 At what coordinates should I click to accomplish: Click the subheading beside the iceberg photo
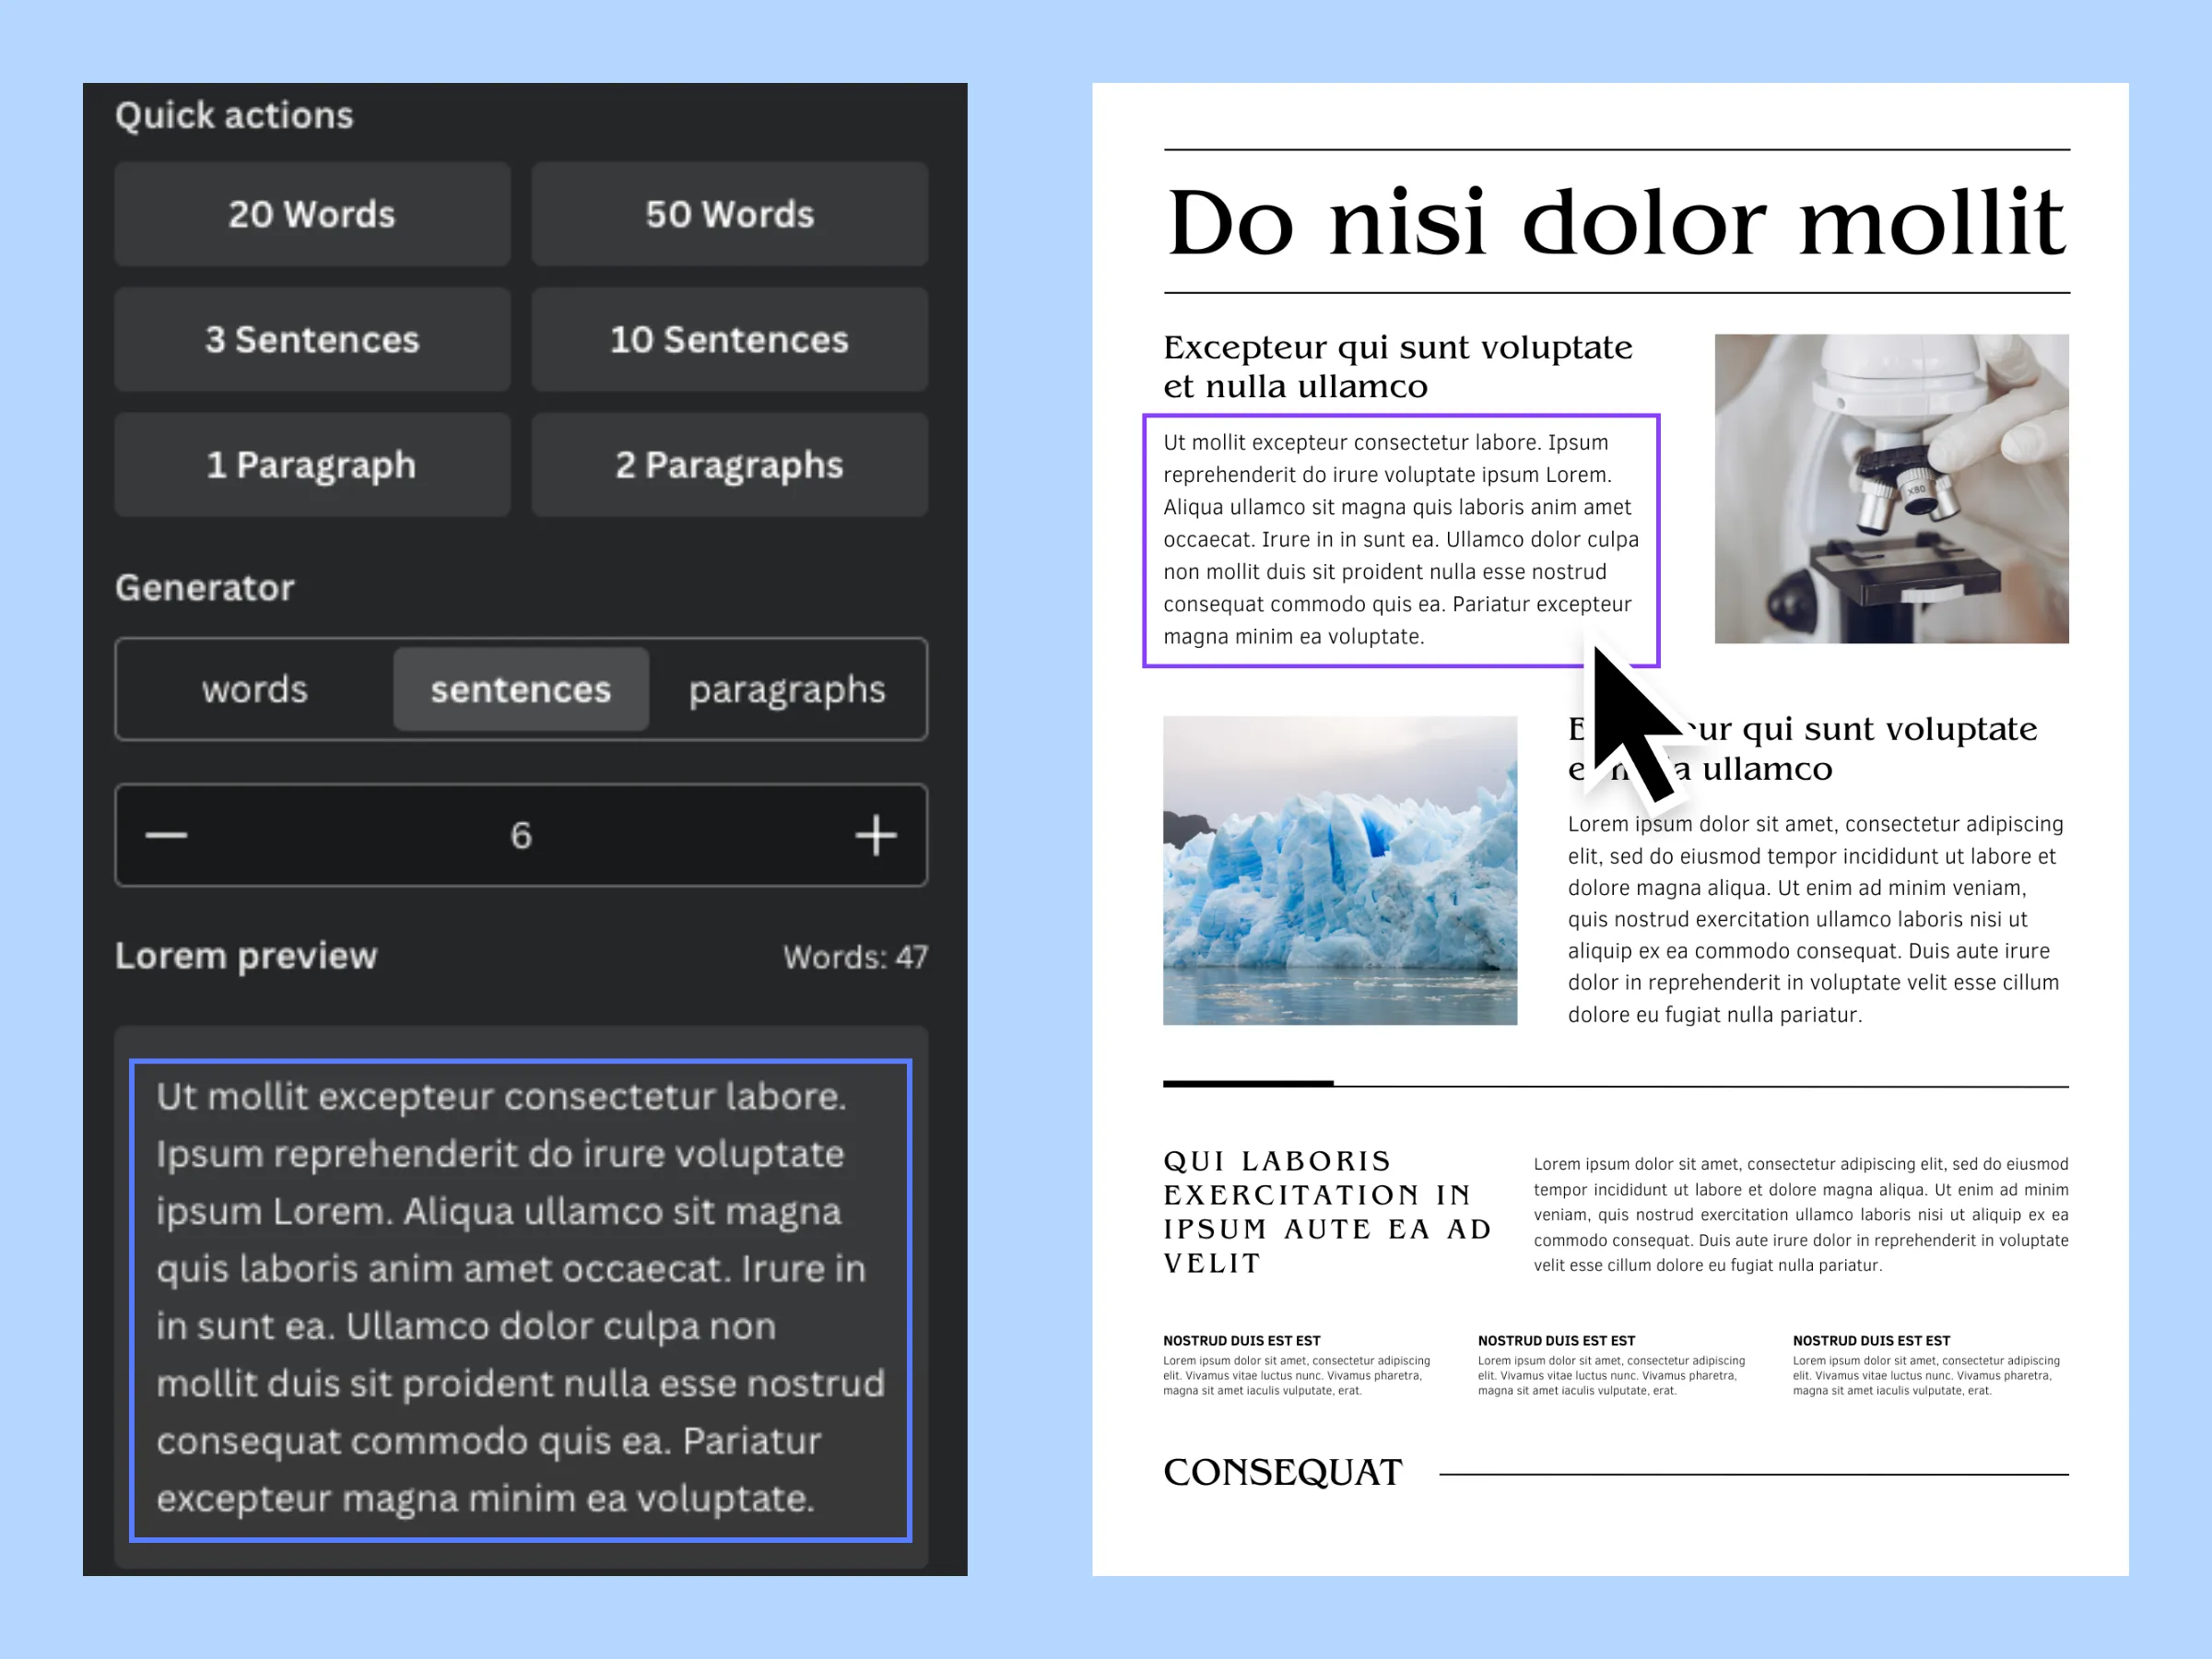coord(1802,748)
